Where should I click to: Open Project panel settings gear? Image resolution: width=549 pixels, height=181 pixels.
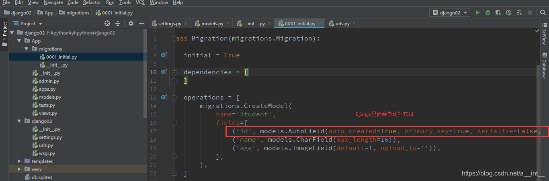(x=131, y=24)
